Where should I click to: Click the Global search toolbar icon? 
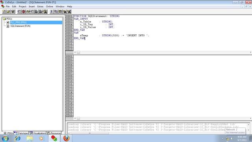(x=45, y=11)
